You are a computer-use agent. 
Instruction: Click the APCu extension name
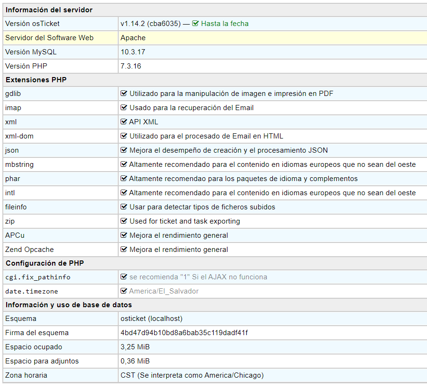coord(15,235)
